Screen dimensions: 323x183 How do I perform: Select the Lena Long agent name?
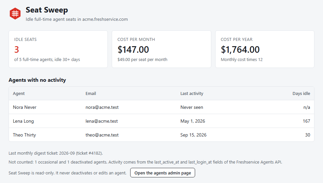pyautogui.click(x=23, y=121)
